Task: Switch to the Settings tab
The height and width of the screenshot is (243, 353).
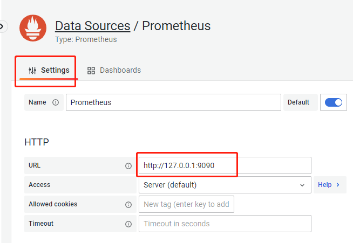Action: [x=49, y=71]
